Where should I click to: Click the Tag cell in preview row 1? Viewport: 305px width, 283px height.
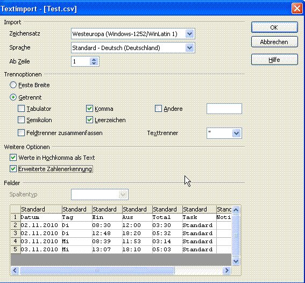(x=77, y=217)
